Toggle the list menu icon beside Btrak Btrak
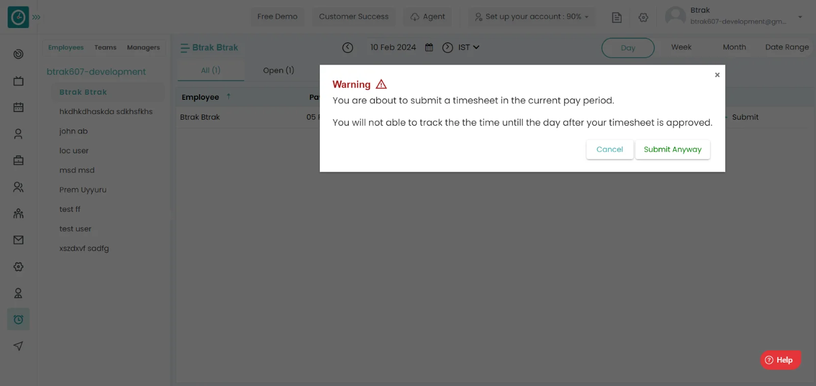The image size is (816, 386). [185, 48]
